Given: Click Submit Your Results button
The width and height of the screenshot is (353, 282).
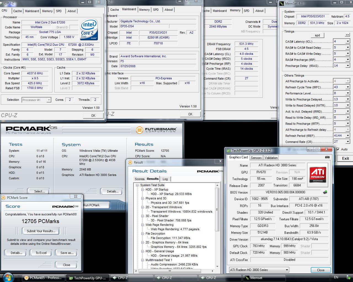Looking at the screenshot, I should point(41,231).
